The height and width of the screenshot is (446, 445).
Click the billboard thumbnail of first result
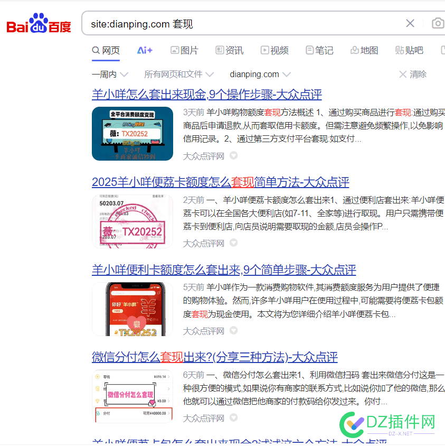click(x=132, y=134)
